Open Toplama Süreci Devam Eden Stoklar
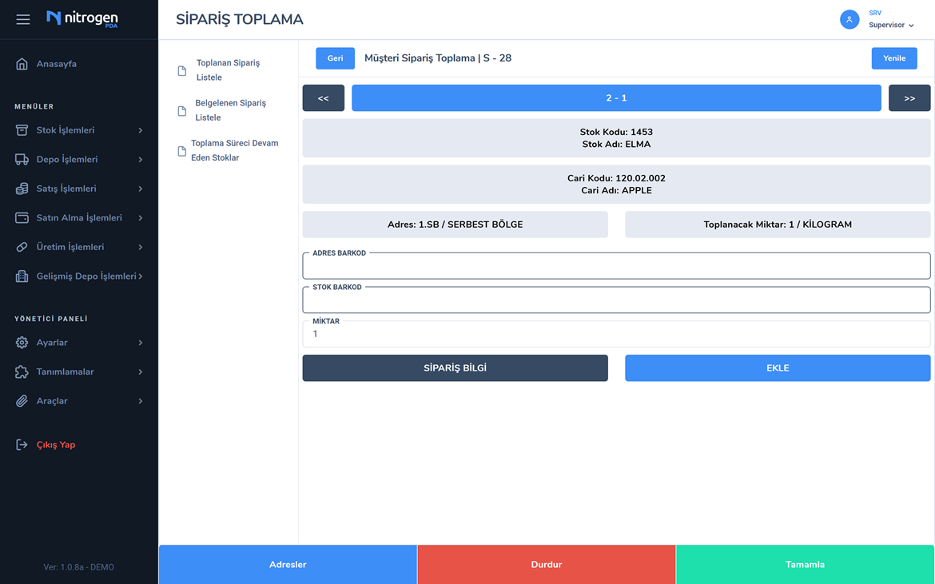The height and width of the screenshot is (584, 935). point(234,150)
